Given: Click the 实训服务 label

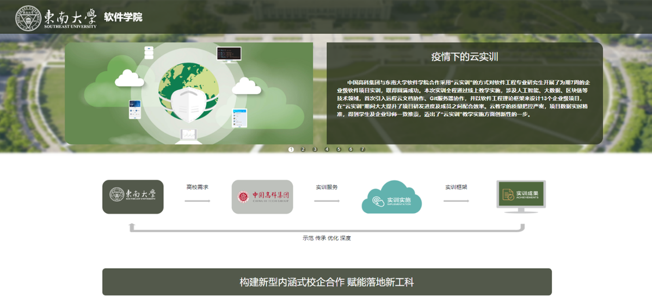Looking at the screenshot, I should pos(327,187).
